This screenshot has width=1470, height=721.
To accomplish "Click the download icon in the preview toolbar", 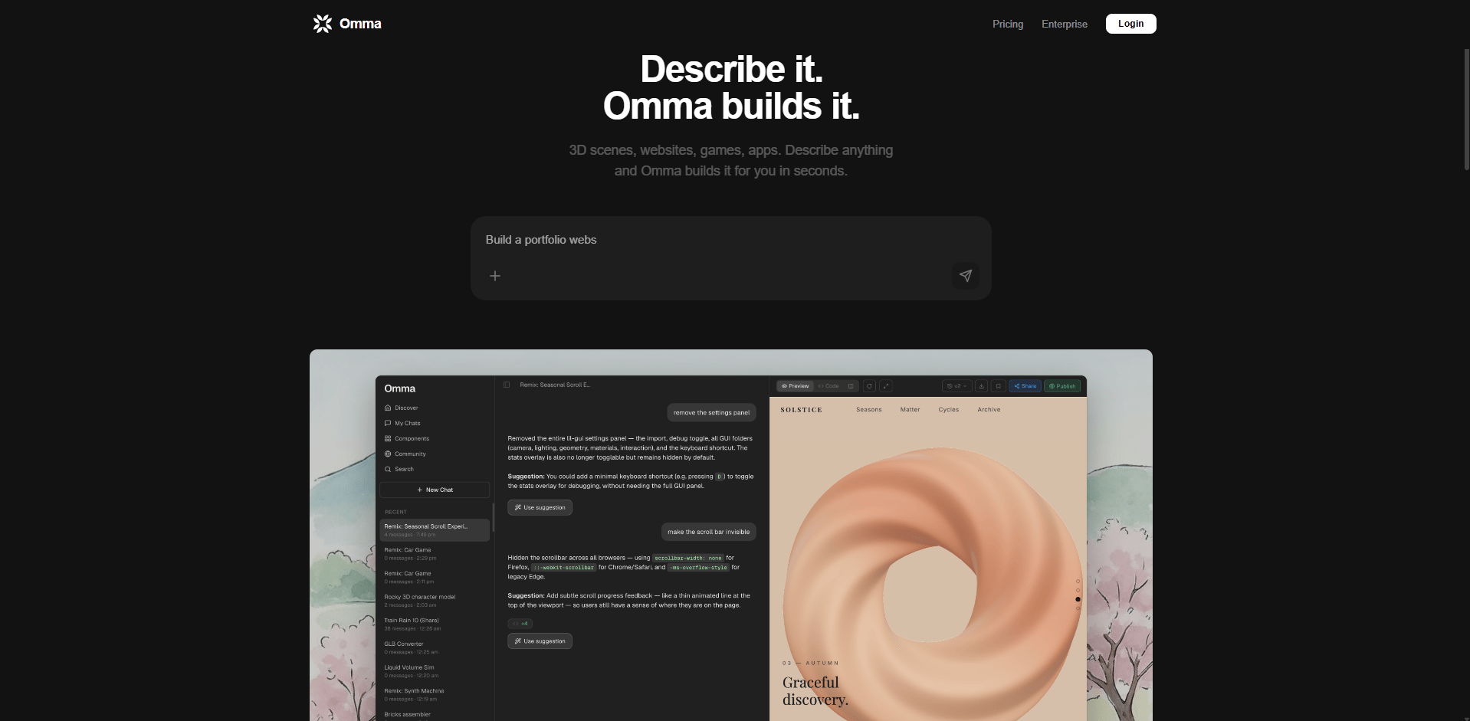I will (x=982, y=386).
